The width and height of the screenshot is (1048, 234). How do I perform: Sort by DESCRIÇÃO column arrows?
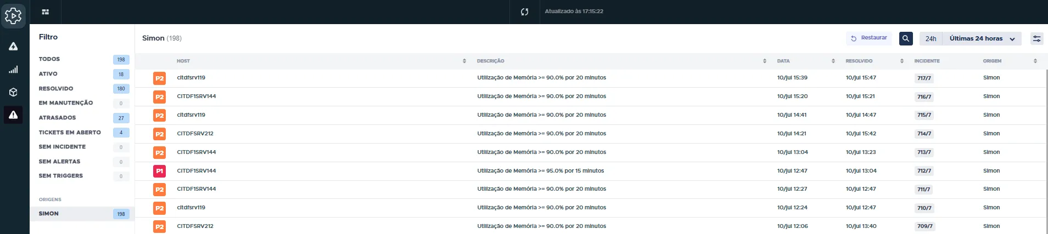tap(765, 61)
